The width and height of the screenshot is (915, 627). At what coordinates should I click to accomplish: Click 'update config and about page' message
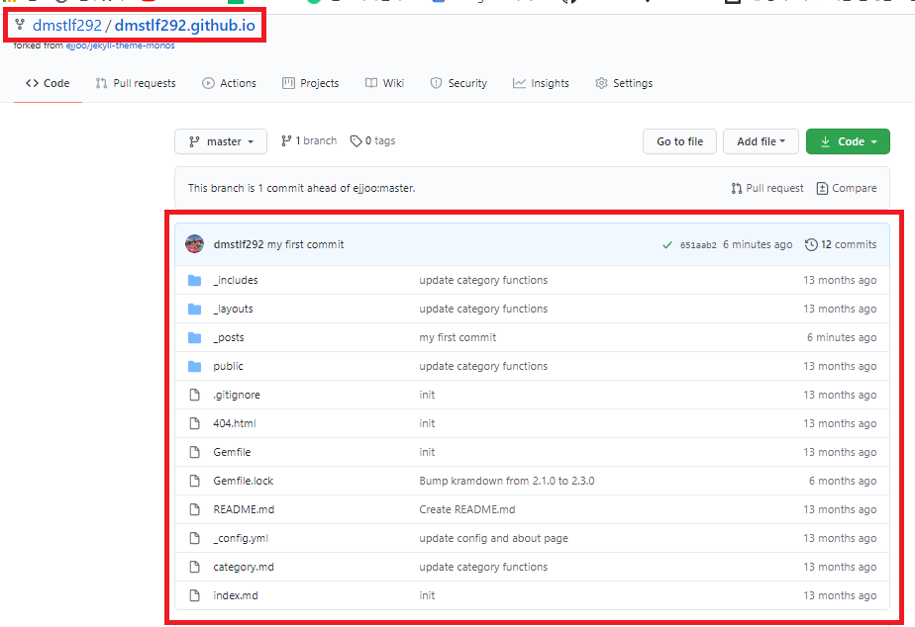coord(493,538)
